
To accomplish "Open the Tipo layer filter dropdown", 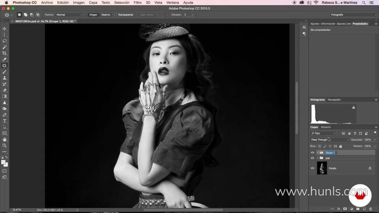I will (x=323, y=133).
